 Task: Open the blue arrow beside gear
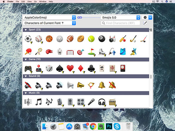150,18
